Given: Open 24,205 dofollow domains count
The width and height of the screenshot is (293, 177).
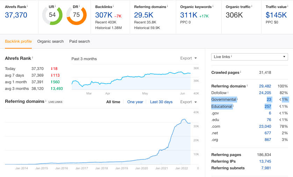Looking at the screenshot, I should [265, 93].
